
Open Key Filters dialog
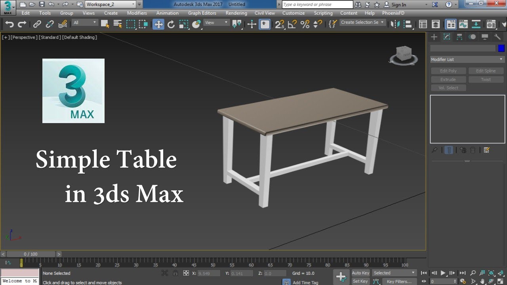(399, 281)
